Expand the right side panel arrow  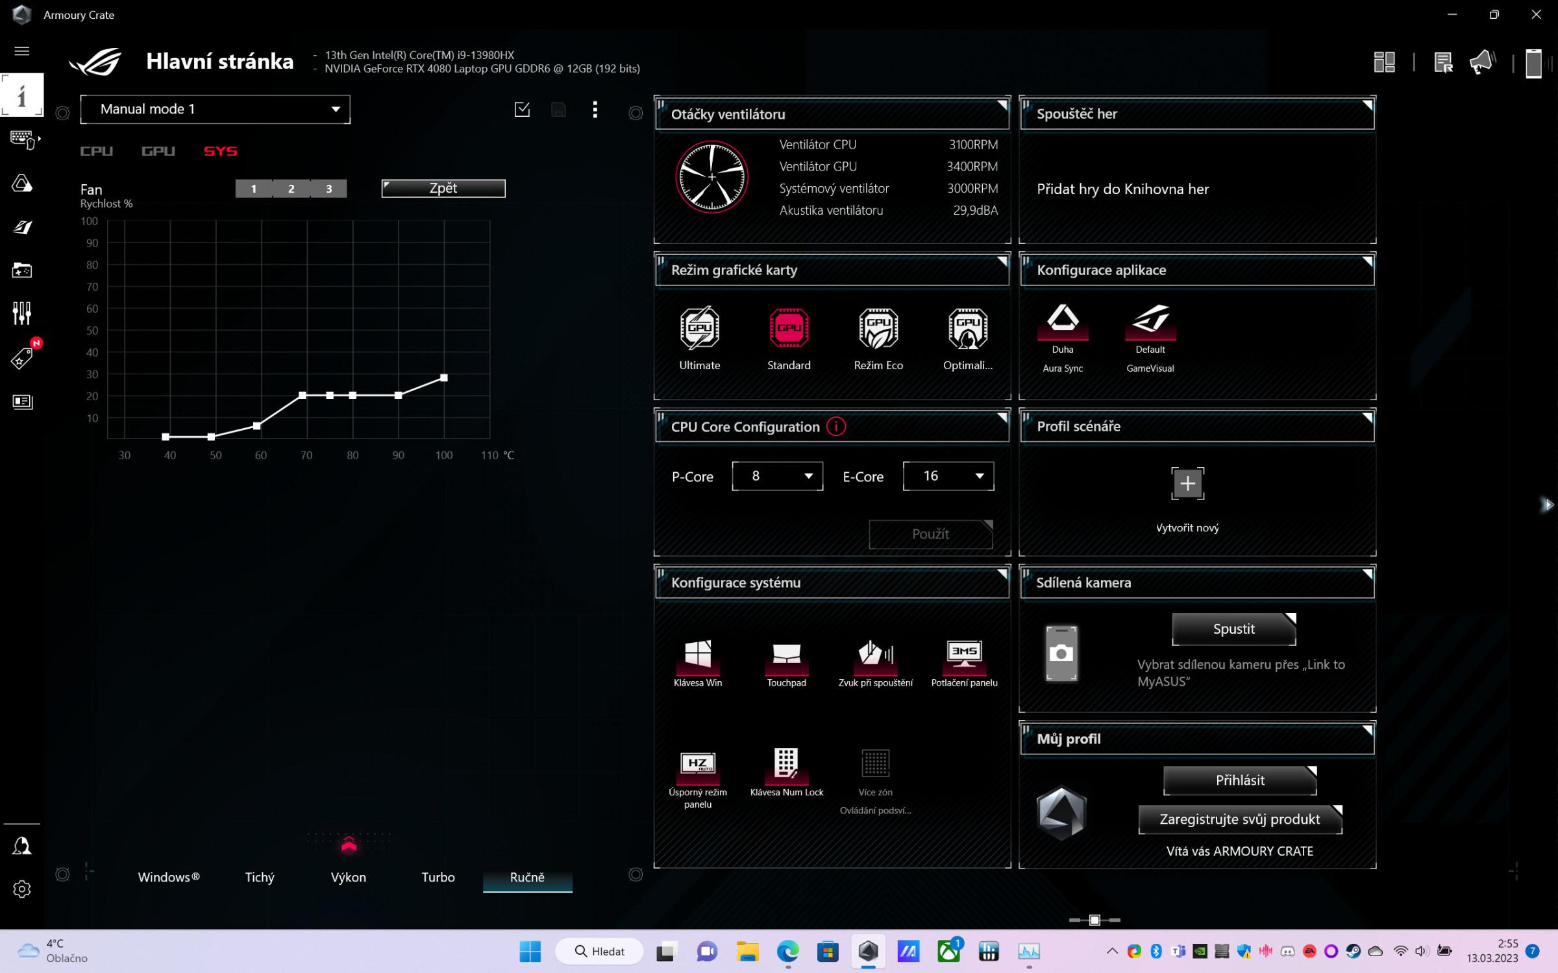pyautogui.click(x=1548, y=505)
